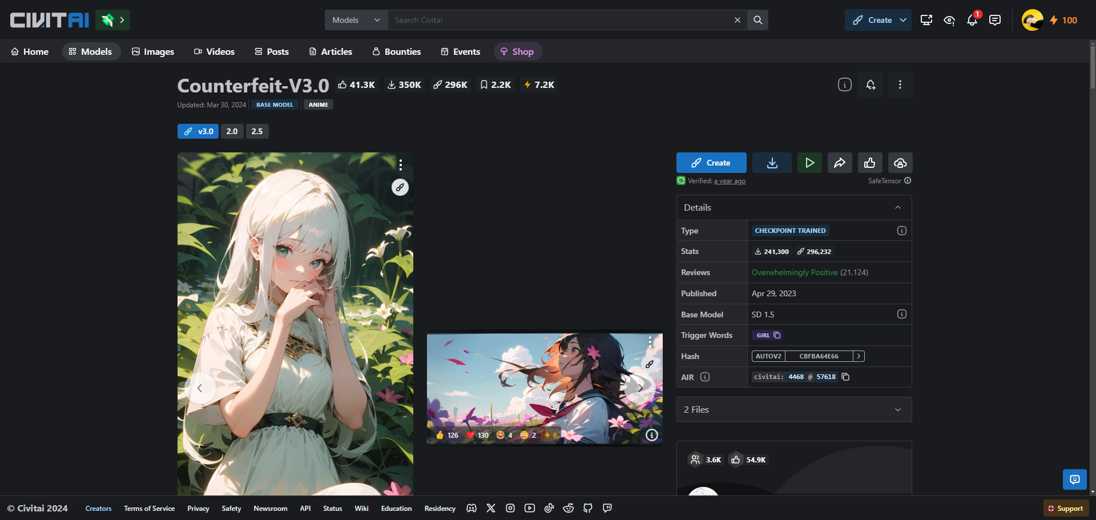Open three-dot menu on white-haired girl image
Screen dimensions: 1096x520
[401, 165]
